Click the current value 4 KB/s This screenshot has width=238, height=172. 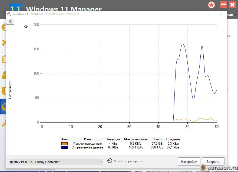(113, 143)
